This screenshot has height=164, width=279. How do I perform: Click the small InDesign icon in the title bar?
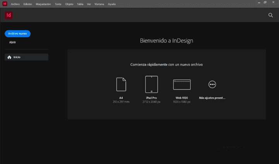[x=5, y=4]
